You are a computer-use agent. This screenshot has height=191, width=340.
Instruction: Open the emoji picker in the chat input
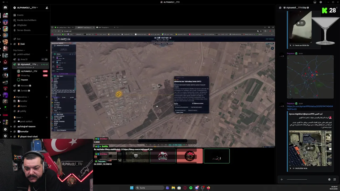pyautogui.click(x=329, y=179)
